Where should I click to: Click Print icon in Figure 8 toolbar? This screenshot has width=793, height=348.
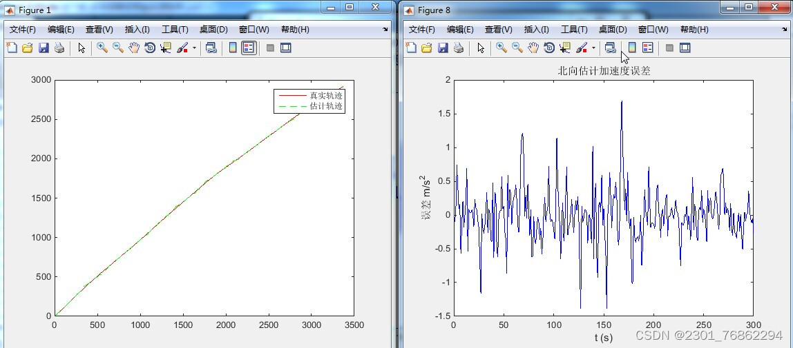pyautogui.click(x=459, y=48)
